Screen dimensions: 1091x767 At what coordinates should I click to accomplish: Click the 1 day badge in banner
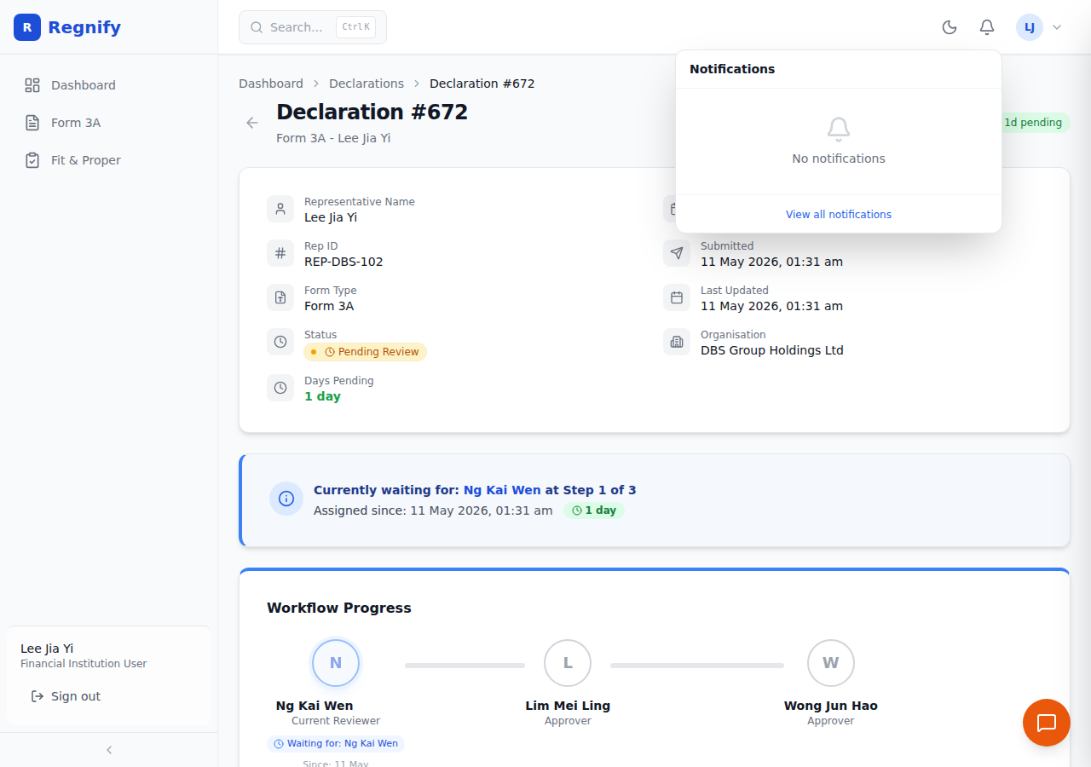point(594,510)
